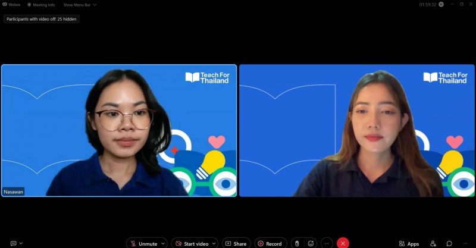Unmute the microphone
Viewport: 476px width, 248px height.
tap(144, 243)
